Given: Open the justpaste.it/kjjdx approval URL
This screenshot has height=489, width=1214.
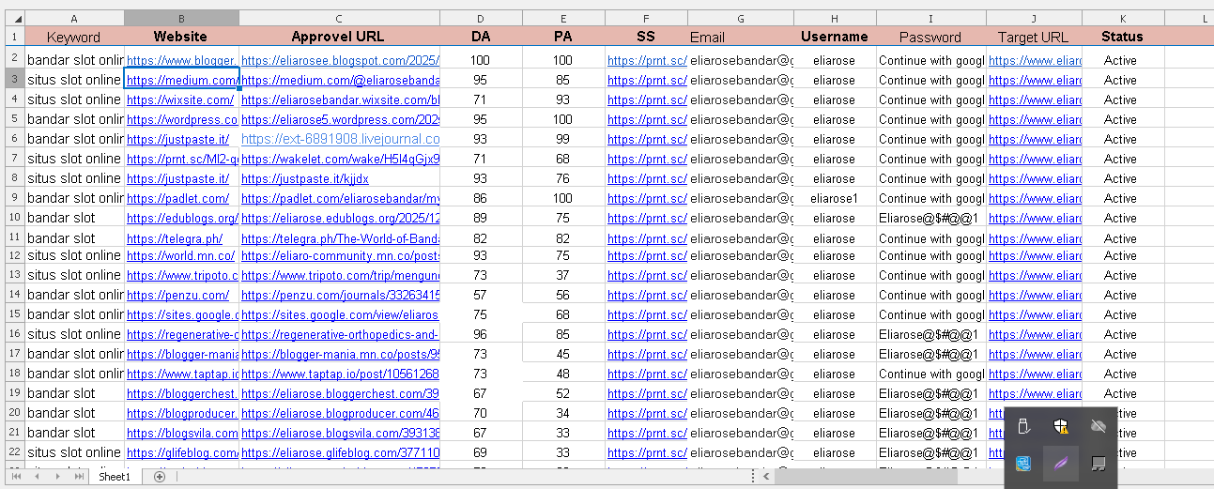Looking at the screenshot, I should 305,178.
